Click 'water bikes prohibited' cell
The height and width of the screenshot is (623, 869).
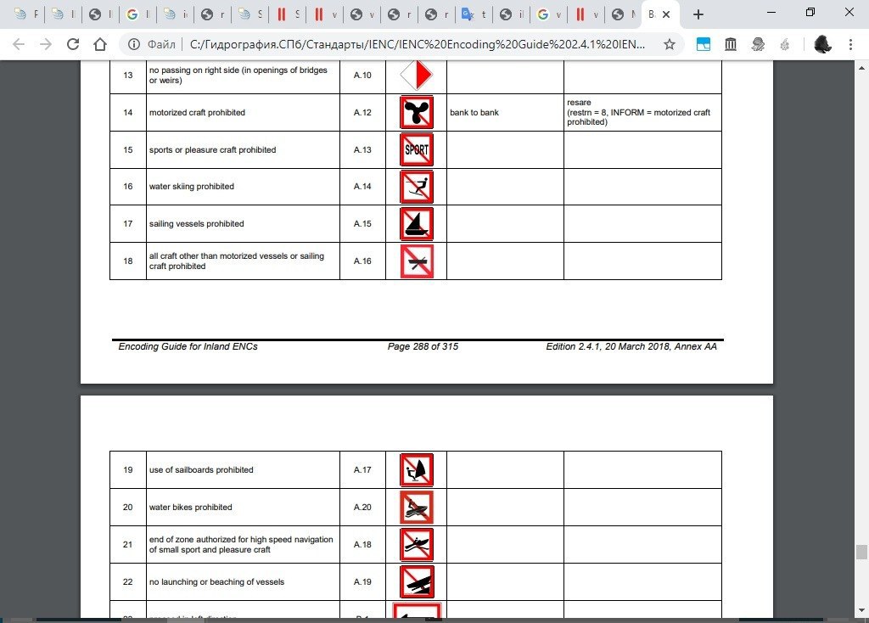click(x=243, y=508)
